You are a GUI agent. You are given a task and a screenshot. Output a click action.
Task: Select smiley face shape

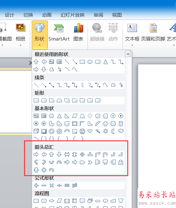tap(82, 131)
